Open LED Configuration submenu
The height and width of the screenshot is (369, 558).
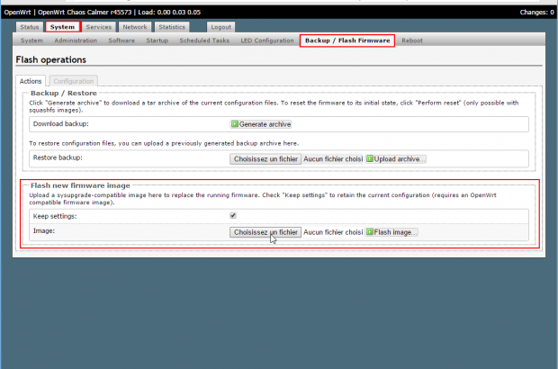pyautogui.click(x=266, y=40)
